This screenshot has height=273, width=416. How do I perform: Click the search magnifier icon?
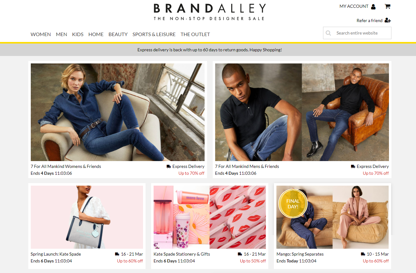coord(328,33)
